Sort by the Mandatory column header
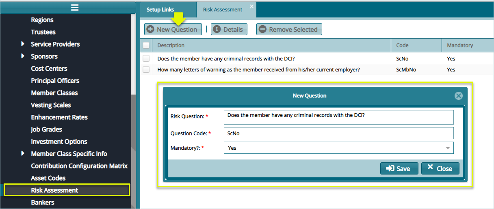 (468, 45)
